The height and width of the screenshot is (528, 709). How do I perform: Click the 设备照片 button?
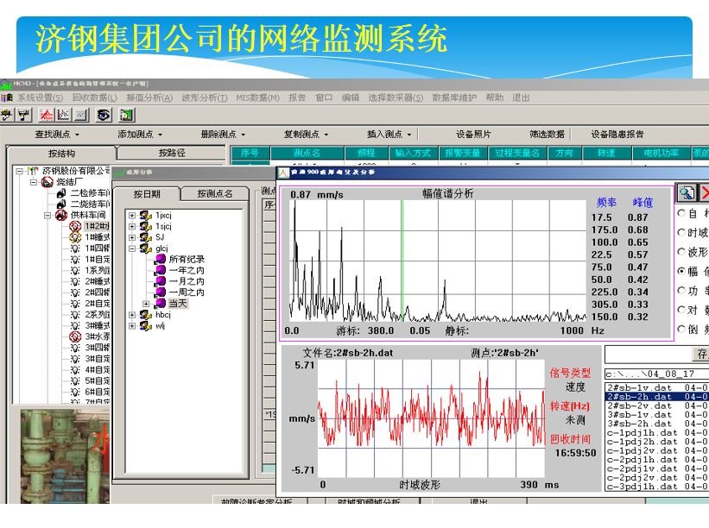[473, 135]
